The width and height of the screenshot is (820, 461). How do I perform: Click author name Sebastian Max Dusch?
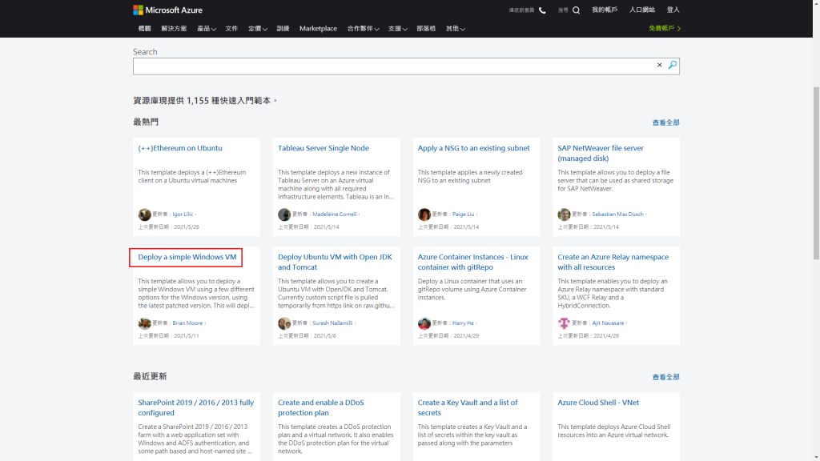[x=617, y=214]
